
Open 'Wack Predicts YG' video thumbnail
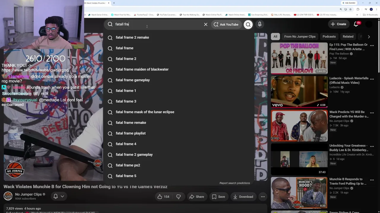pyautogui.click(x=299, y=125)
